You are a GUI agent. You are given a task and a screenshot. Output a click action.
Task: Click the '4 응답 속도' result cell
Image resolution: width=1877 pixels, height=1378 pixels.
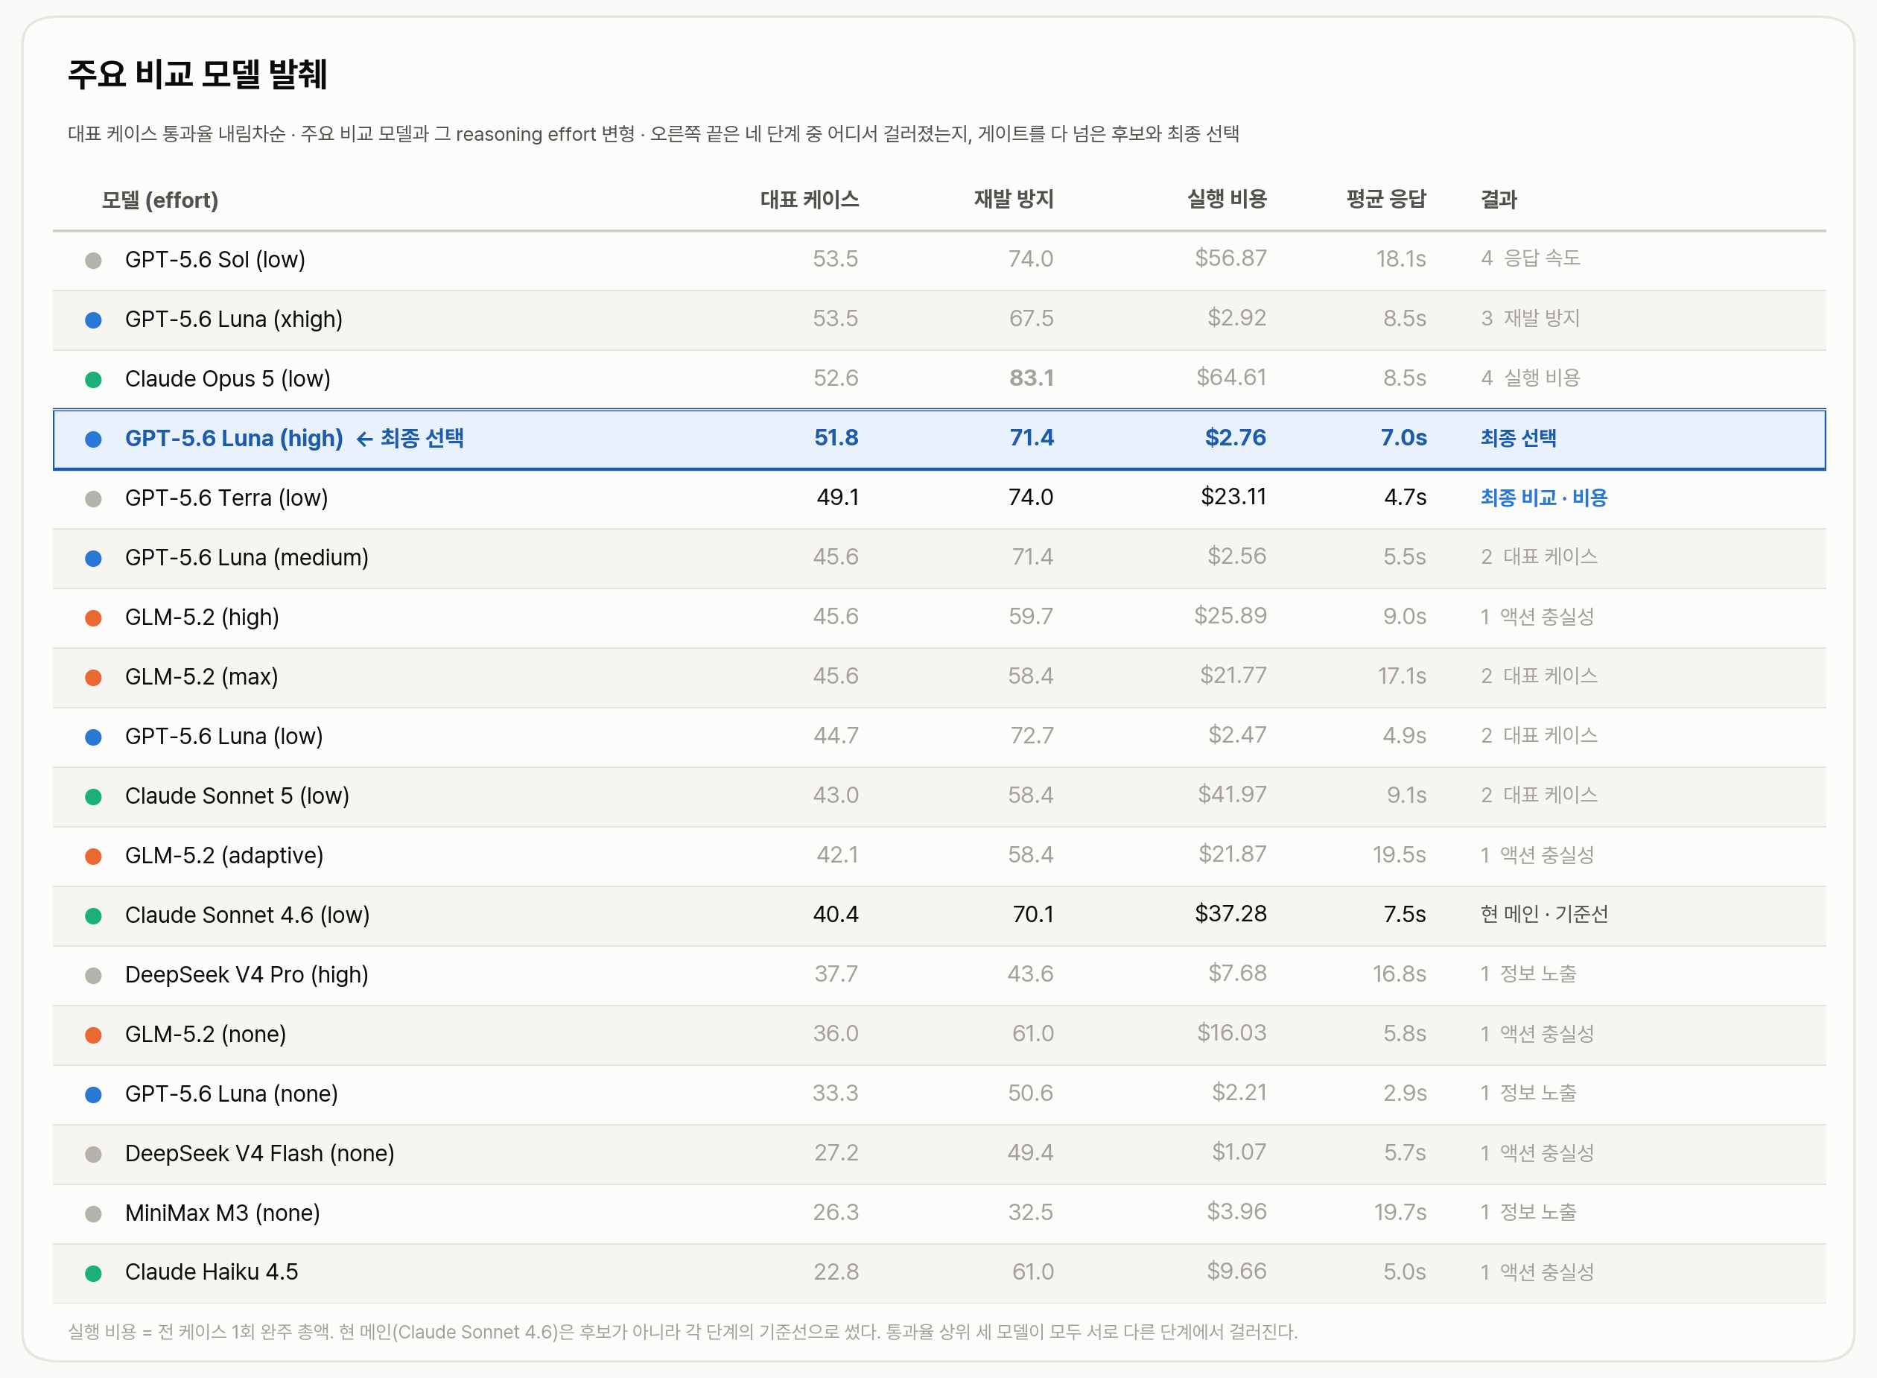tap(1531, 258)
